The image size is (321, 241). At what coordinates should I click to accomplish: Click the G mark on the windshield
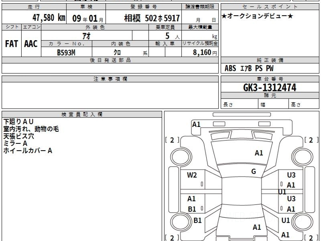pos(254,172)
